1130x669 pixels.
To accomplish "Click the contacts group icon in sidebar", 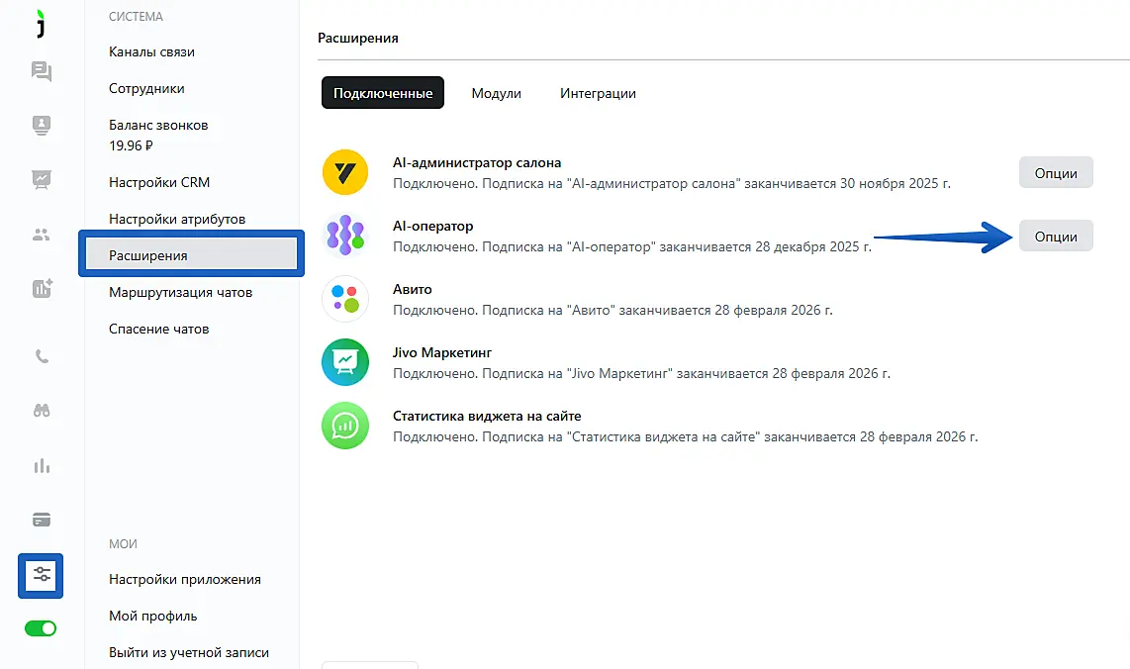I will pos(41,235).
